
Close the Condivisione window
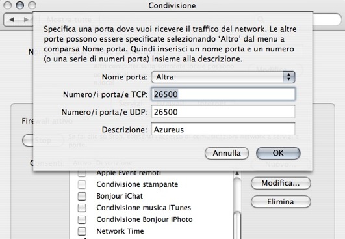tap(7, 5)
